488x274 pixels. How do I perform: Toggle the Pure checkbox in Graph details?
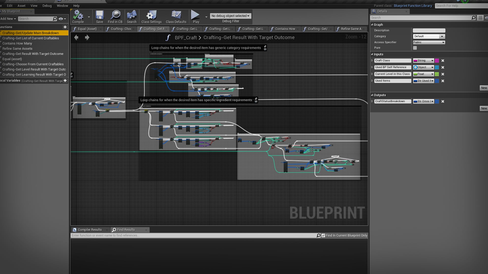(415, 48)
